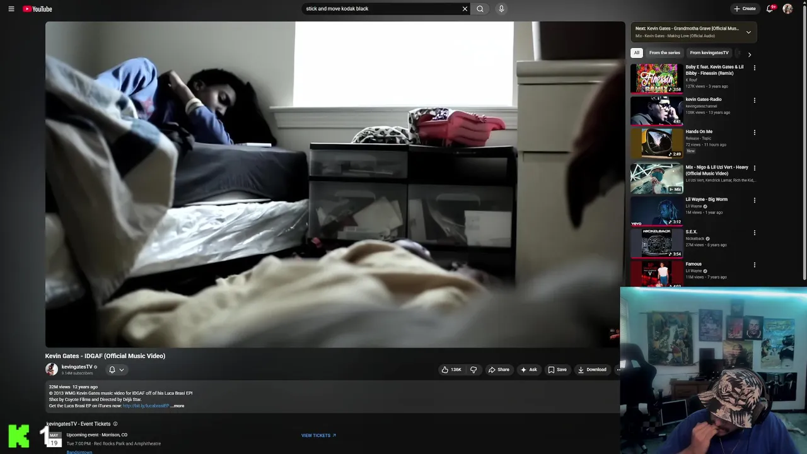Open 'S.E.X.' video title
Screen dimensions: 807x454
[x=692, y=232]
